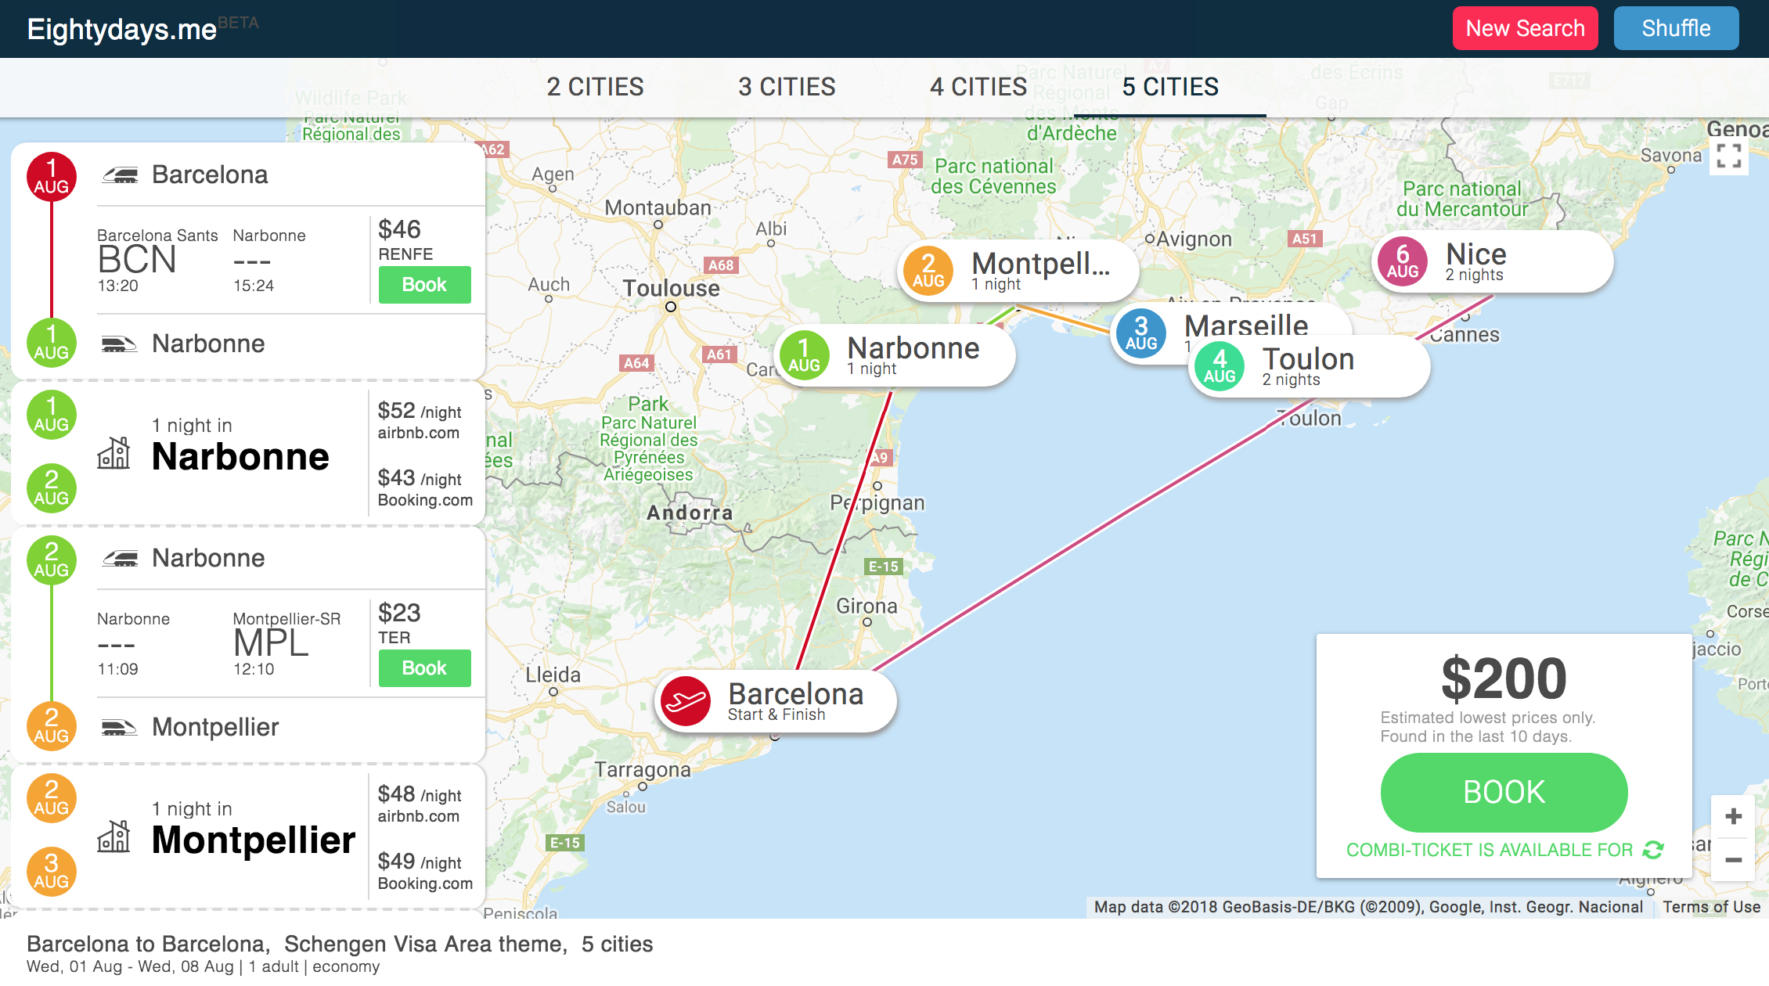This screenshot has height=986, width=1769.
Task: Click the Girona label on map
Action: click(x=866, y=606)
